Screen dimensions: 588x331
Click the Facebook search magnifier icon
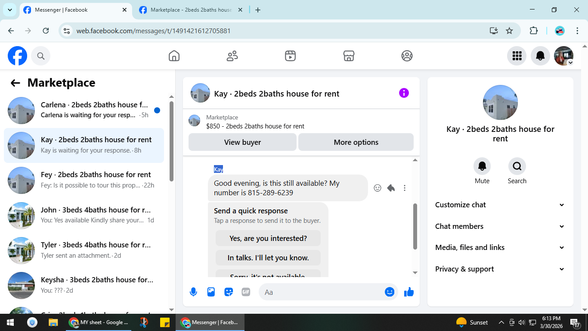tap(40, 56)
